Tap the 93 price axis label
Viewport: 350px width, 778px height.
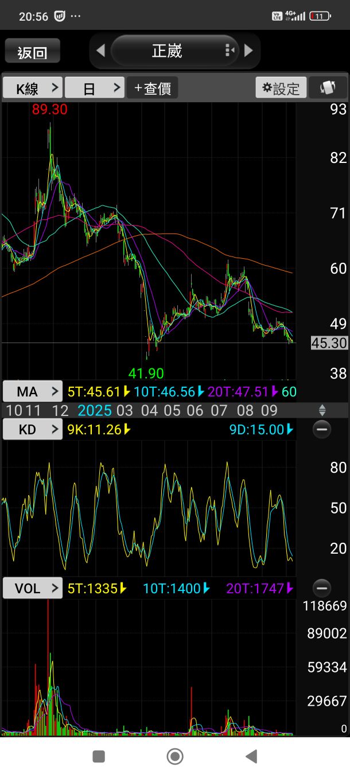339,110
